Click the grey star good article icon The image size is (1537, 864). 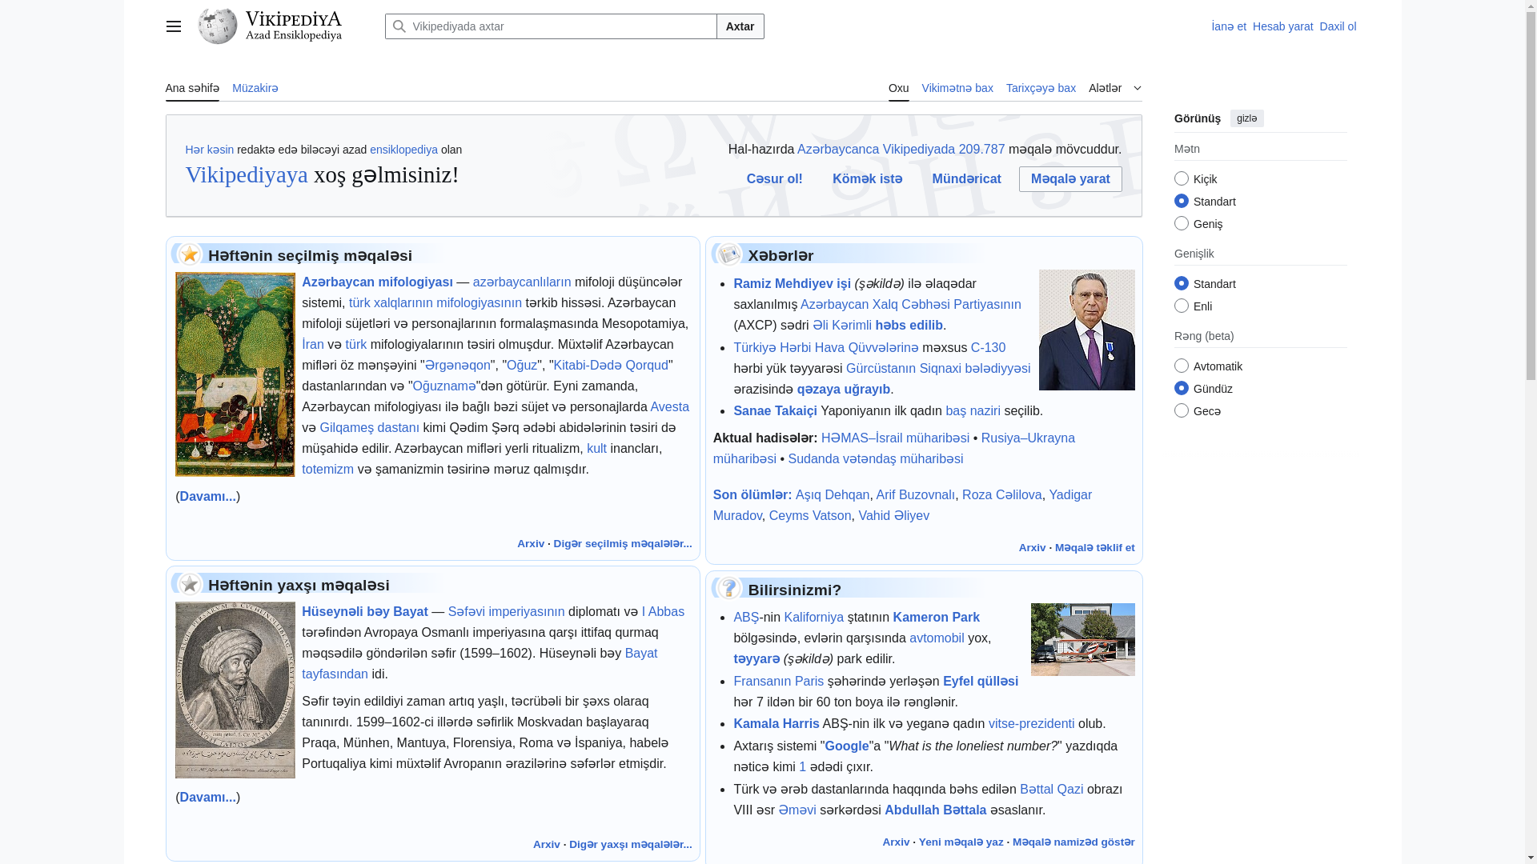[x=190, y=584]
